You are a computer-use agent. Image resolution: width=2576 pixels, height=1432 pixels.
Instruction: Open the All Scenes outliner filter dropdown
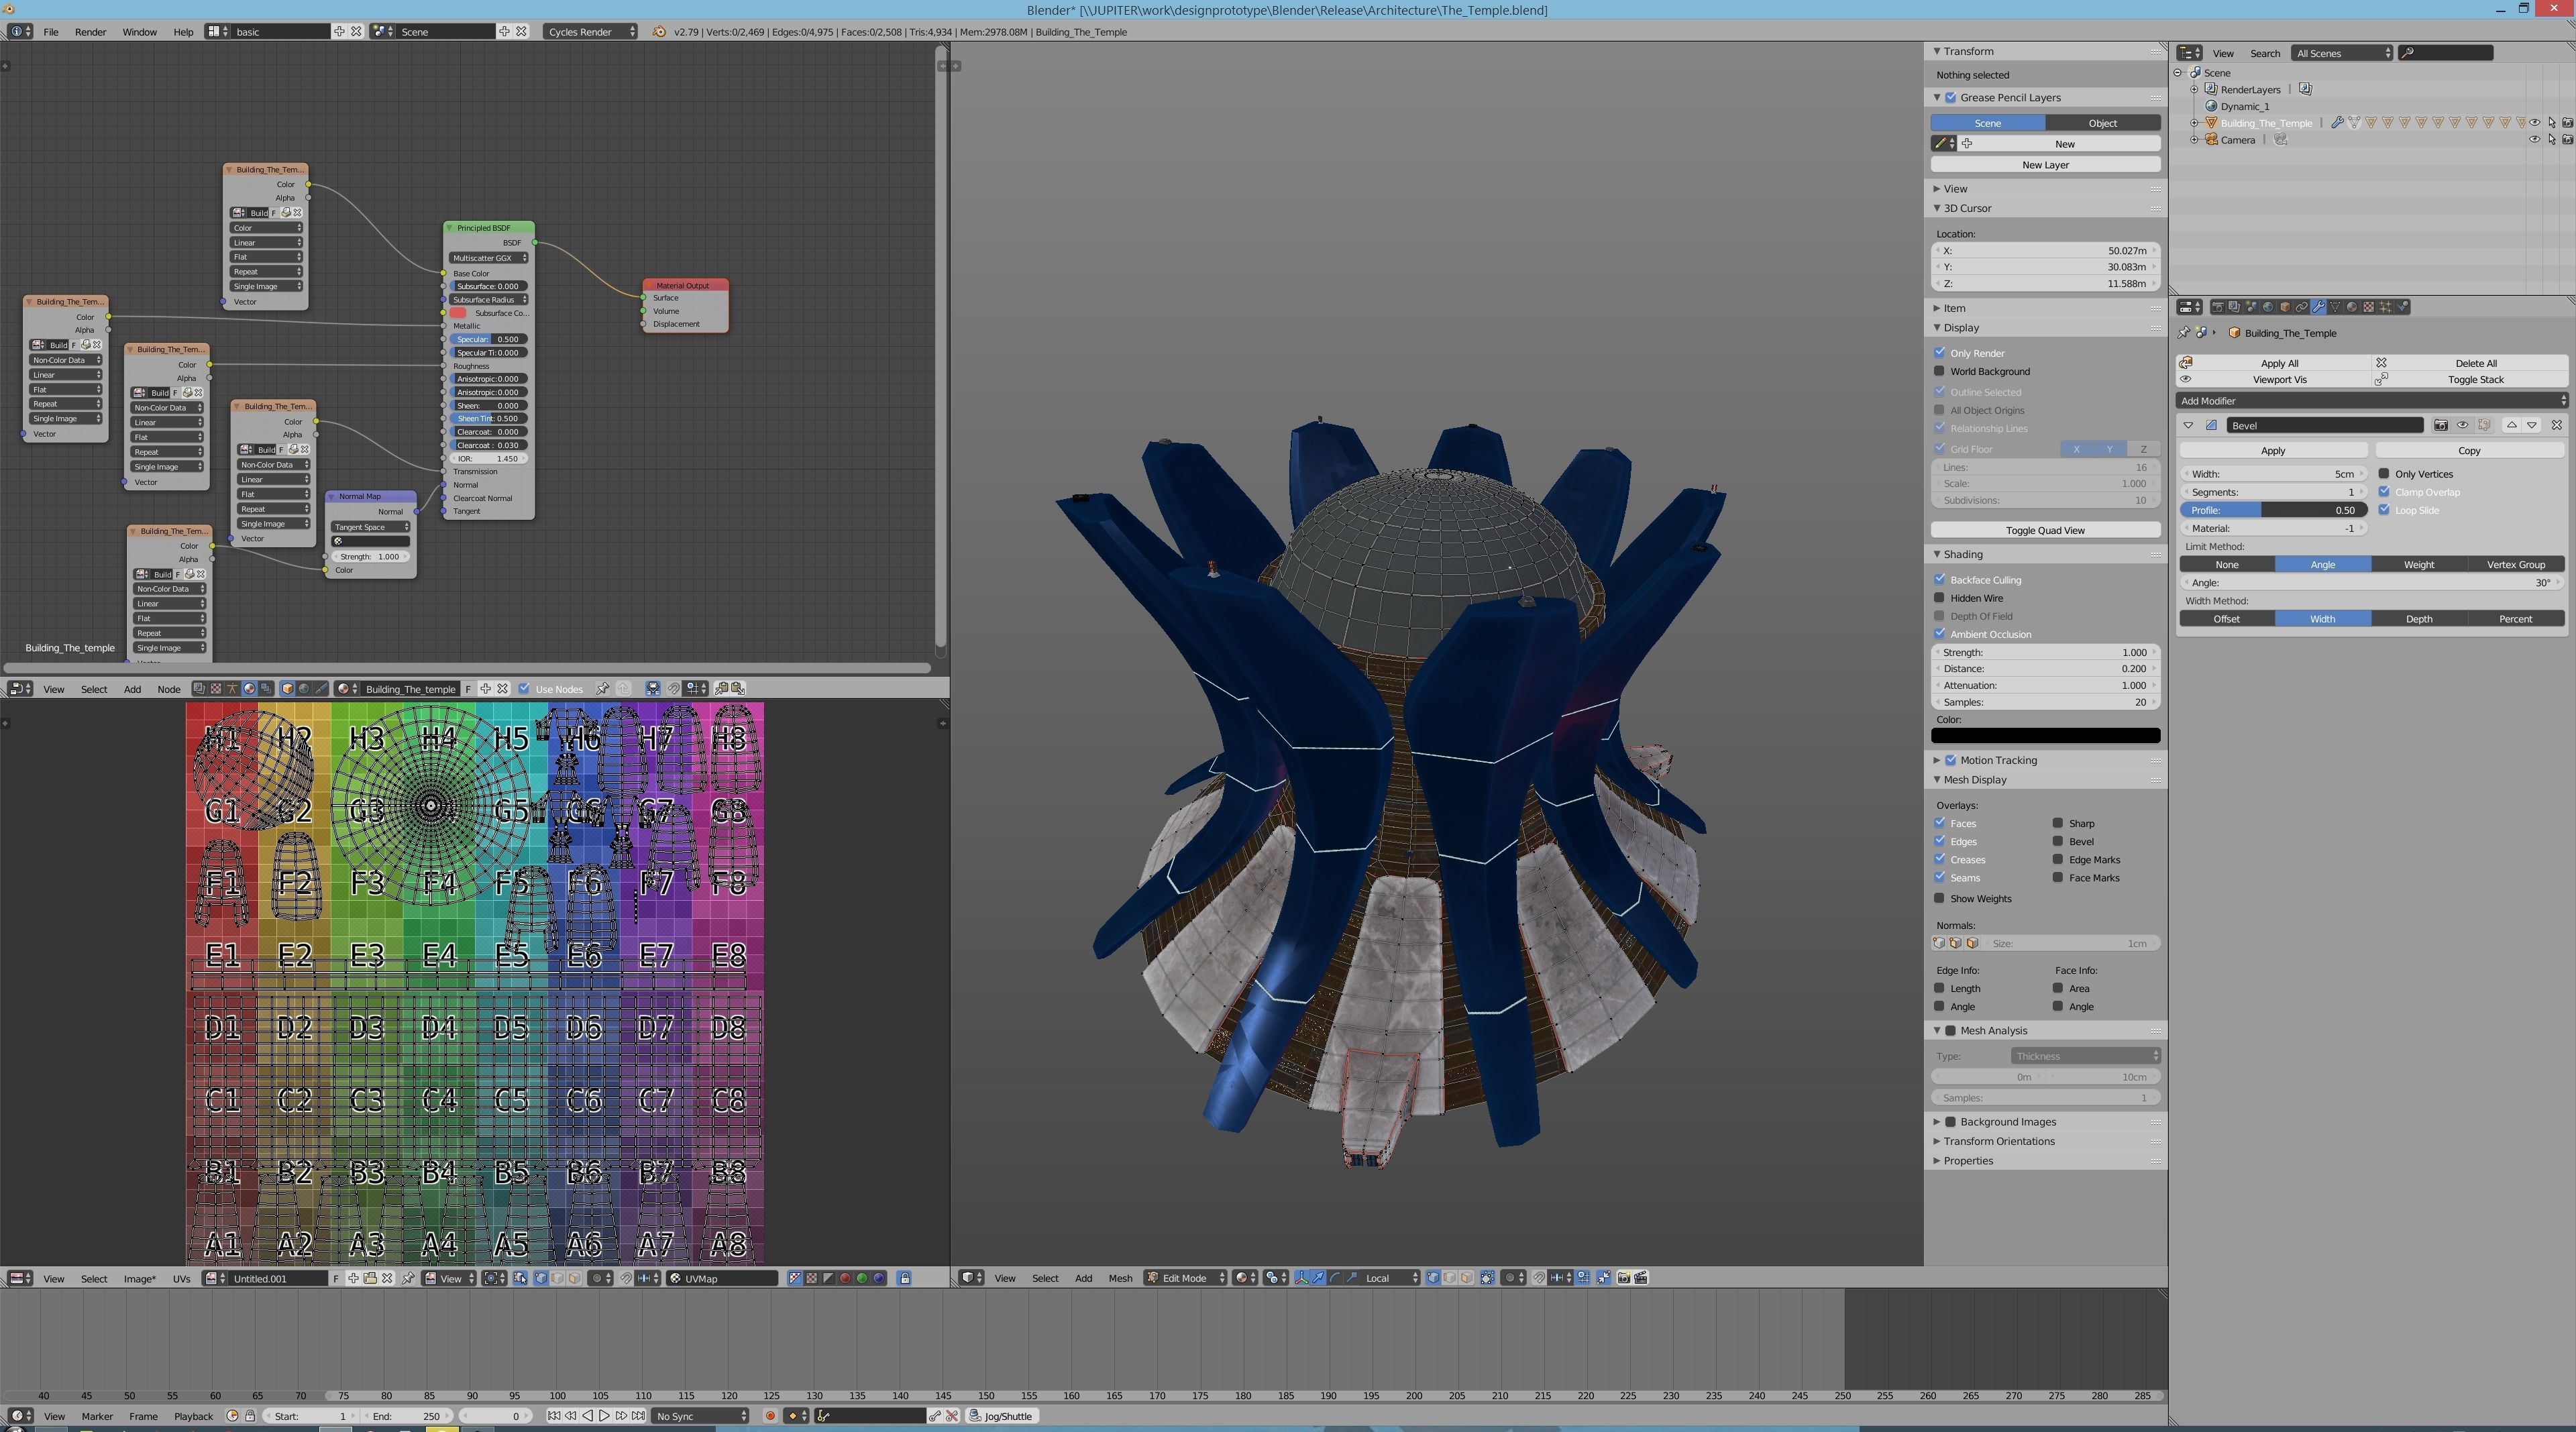[x=2342, y=53]
